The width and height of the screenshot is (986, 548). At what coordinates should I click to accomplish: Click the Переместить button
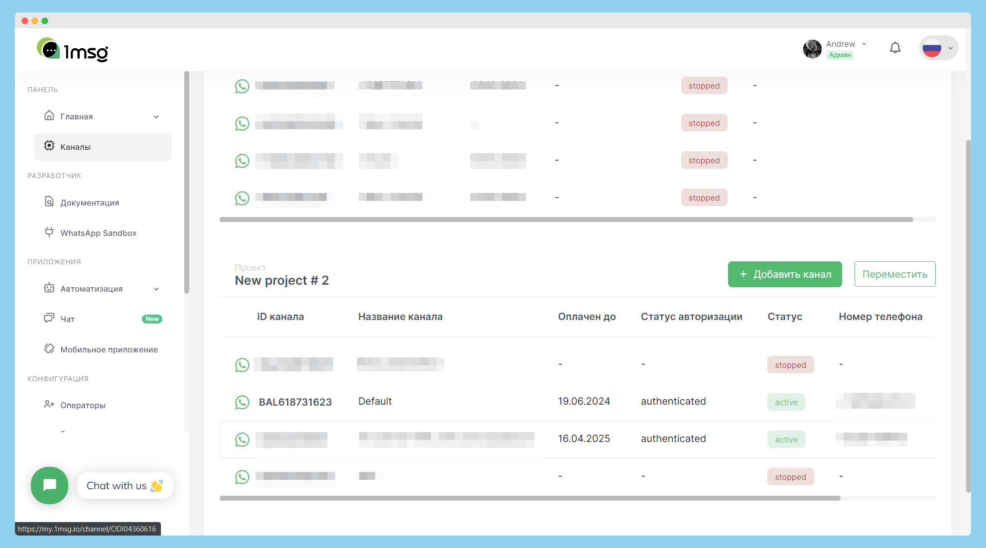tap(894, 274)
